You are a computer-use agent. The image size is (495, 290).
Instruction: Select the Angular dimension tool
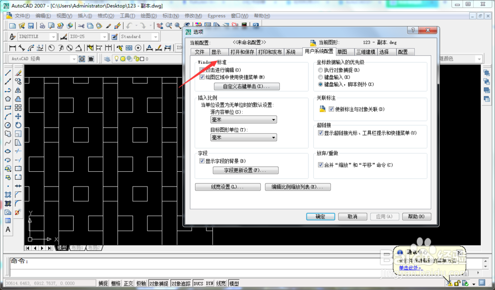(78, 48)
